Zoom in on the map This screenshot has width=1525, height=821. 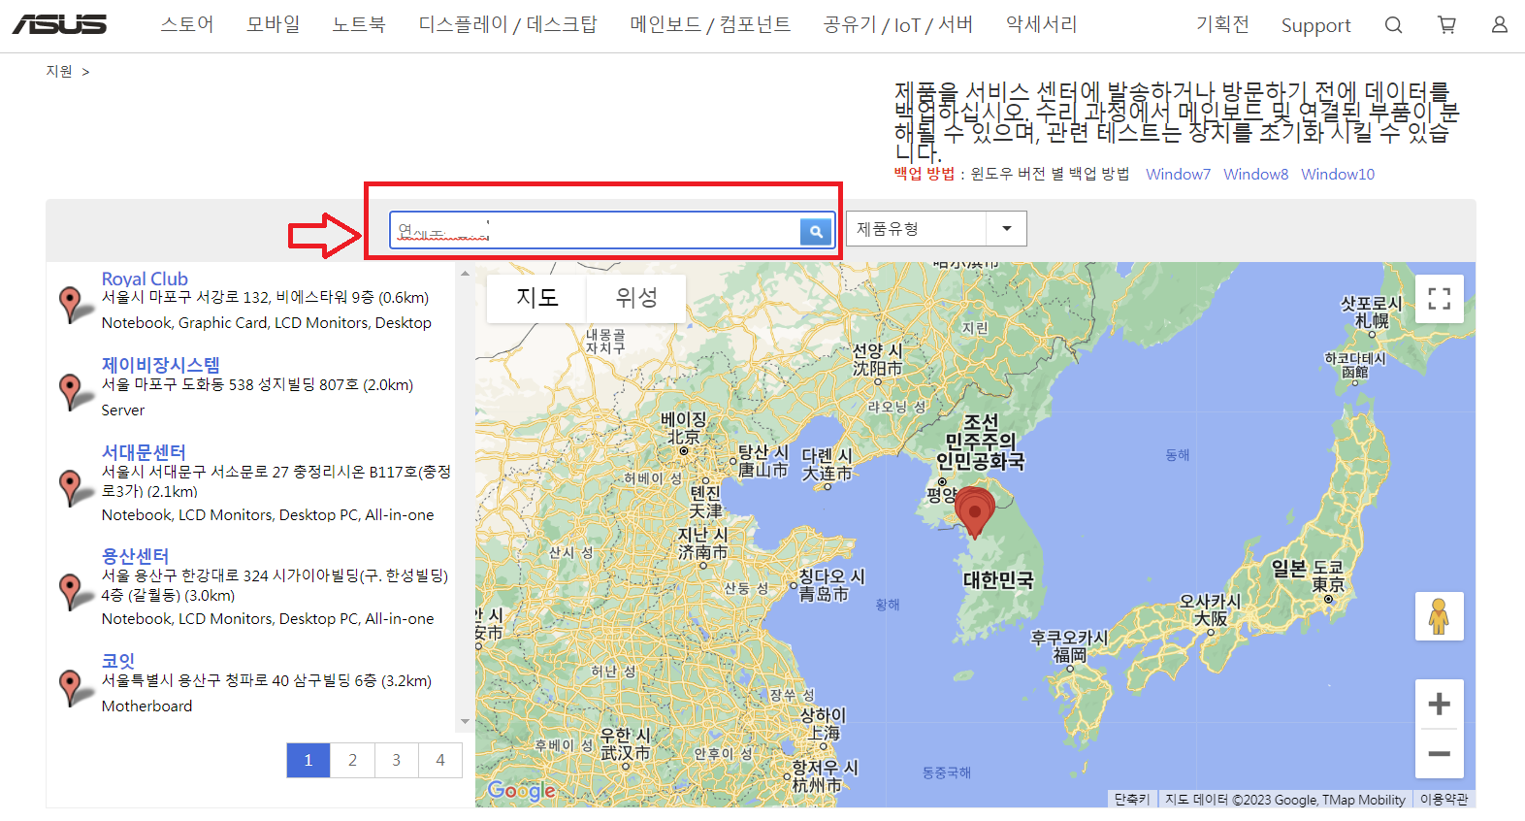1440,705
